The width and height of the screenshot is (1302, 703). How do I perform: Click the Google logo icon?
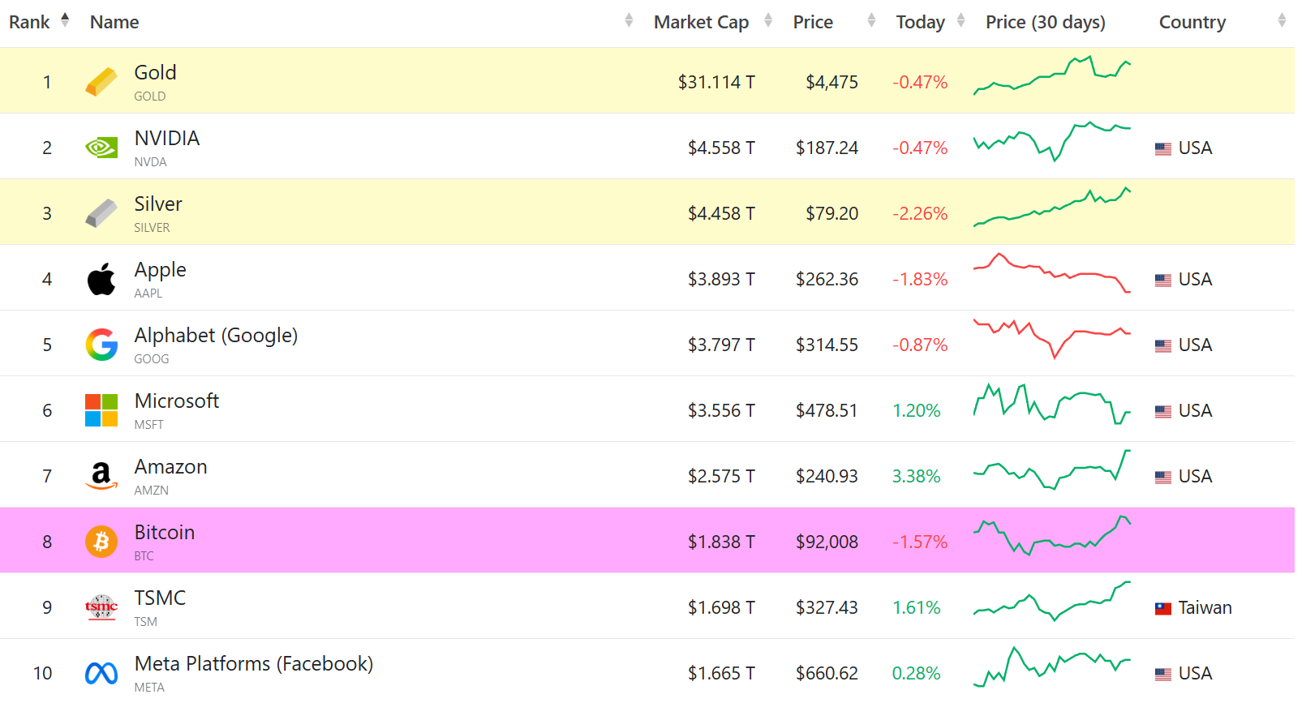101,345
